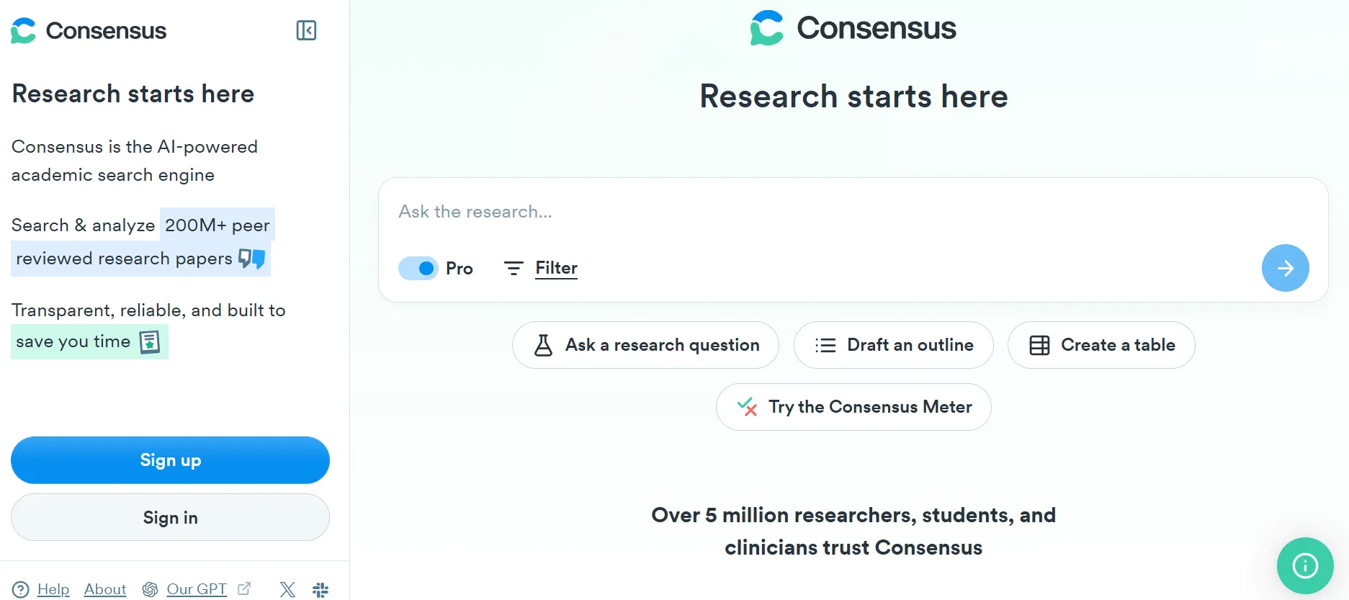The image size is (1349, 600).
Task: Submit the search with the arrow button
Action: coord(1285,267)
